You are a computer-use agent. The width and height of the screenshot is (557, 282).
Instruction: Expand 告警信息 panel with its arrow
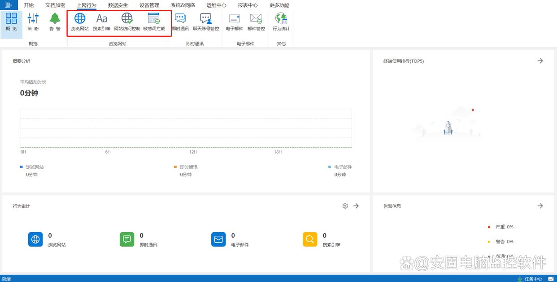point(540,206)
